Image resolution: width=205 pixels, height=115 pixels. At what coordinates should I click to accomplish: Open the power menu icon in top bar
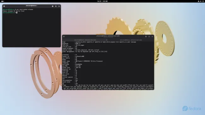click(203, 1)
